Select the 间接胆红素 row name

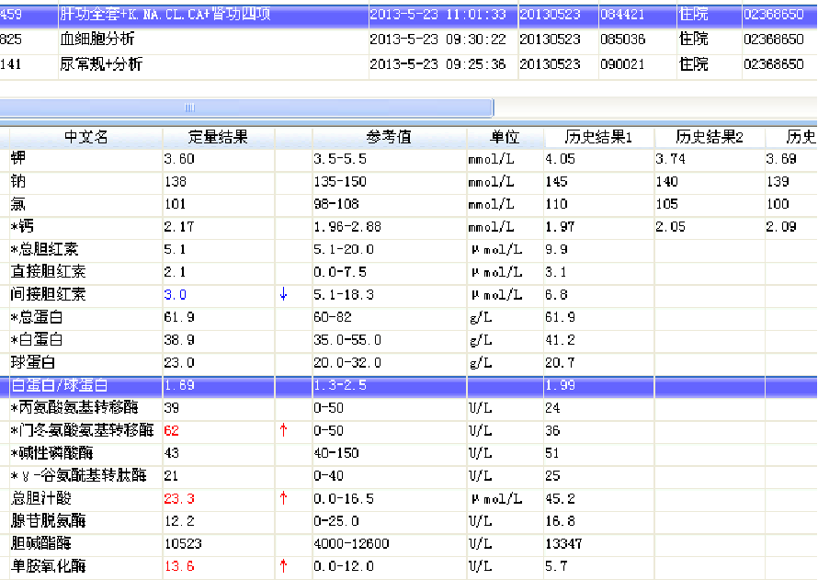48,294
